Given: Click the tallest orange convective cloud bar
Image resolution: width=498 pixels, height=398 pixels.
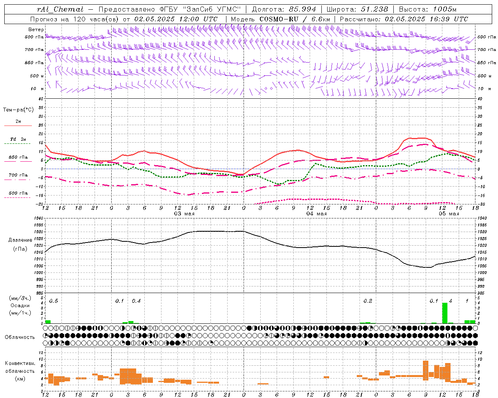Looking at the screenshot, I should [x=426, y=371].
